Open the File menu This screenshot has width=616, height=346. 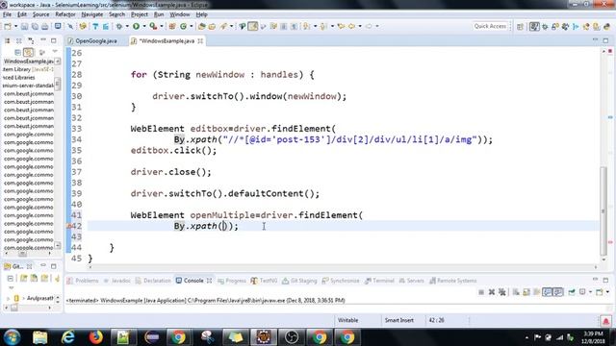coord(7,14)
